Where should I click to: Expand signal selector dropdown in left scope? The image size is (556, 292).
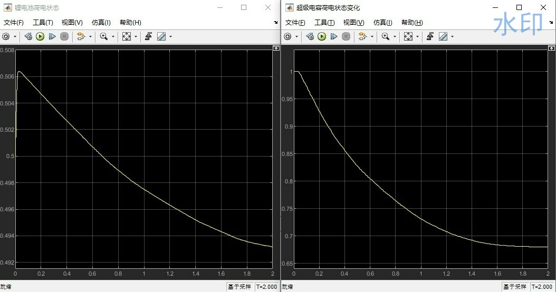pyautogui.click(x=90, y=36)
